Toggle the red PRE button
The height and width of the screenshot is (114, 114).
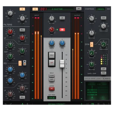pos(62,30)
